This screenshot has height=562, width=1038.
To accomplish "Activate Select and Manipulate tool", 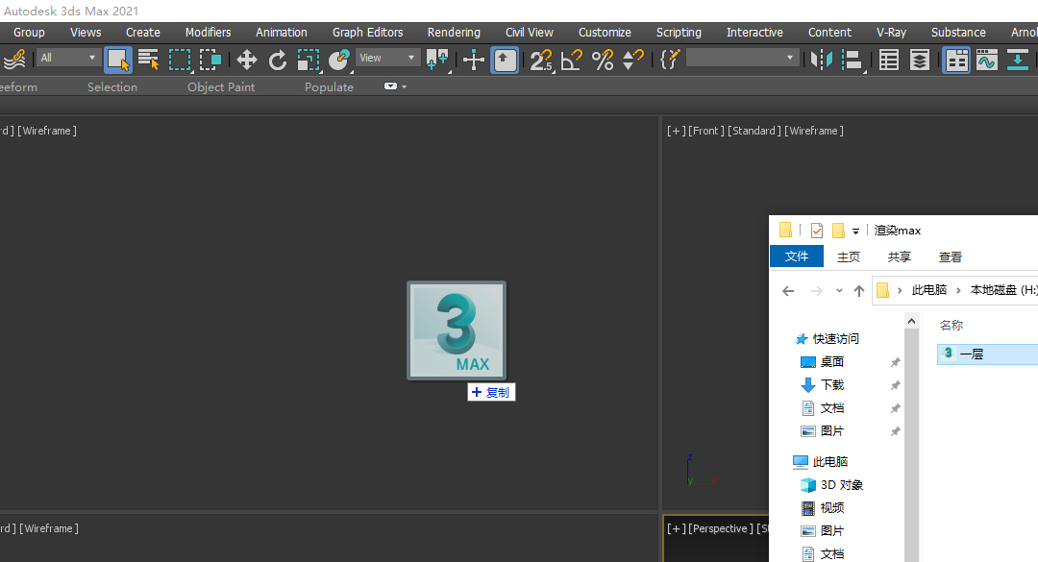I will point(473,60).
